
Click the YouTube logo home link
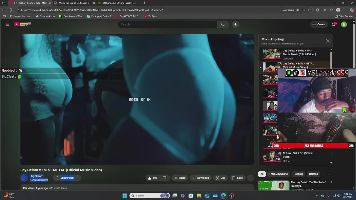point(22,24)
